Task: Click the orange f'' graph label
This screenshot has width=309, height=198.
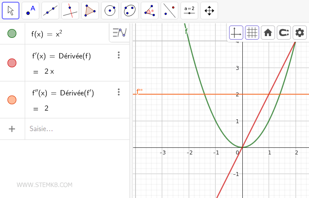Action: 139,92
